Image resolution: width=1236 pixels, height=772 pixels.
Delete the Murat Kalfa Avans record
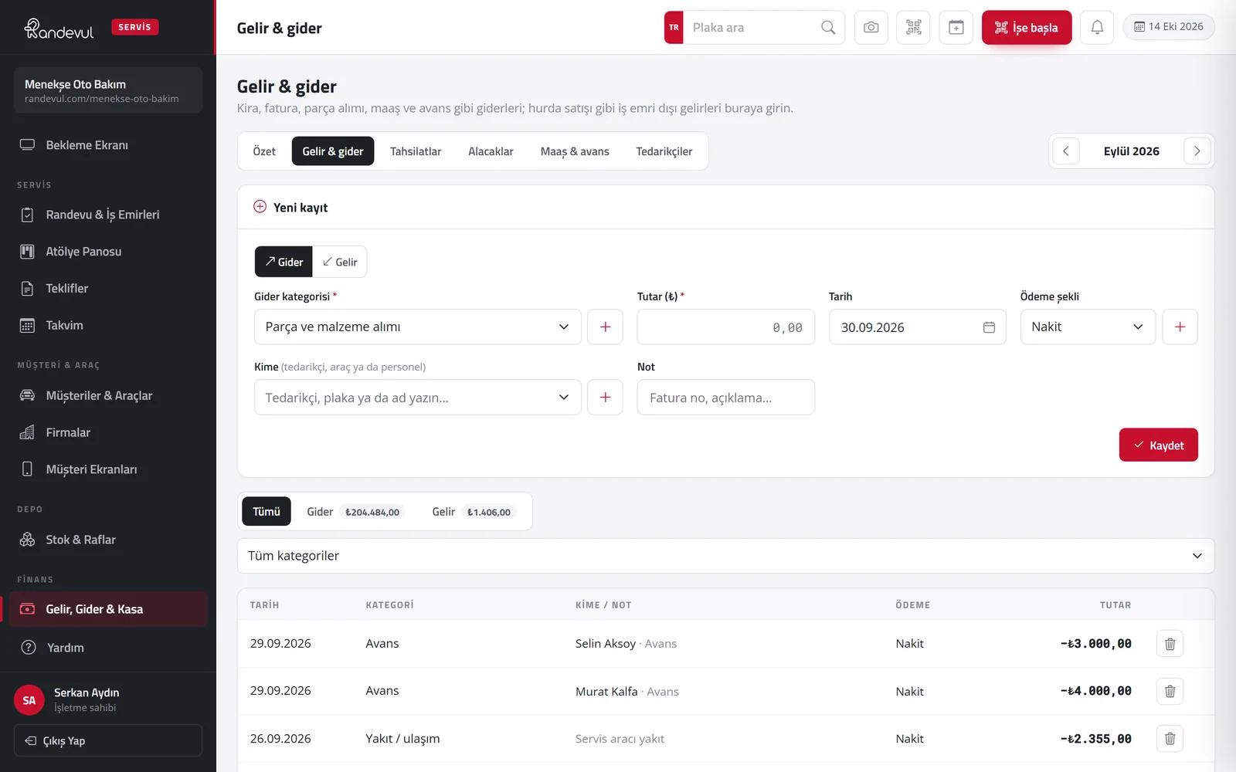(1170, 691)
